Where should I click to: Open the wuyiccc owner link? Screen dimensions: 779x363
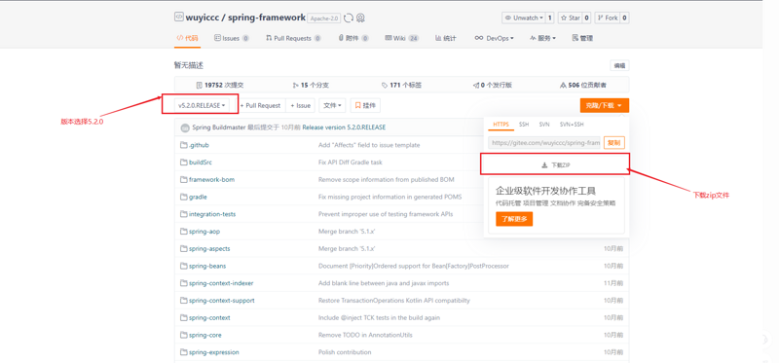pos(203,18)
